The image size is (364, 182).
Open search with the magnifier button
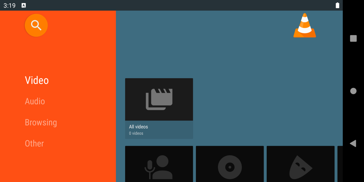pos(36,25)
